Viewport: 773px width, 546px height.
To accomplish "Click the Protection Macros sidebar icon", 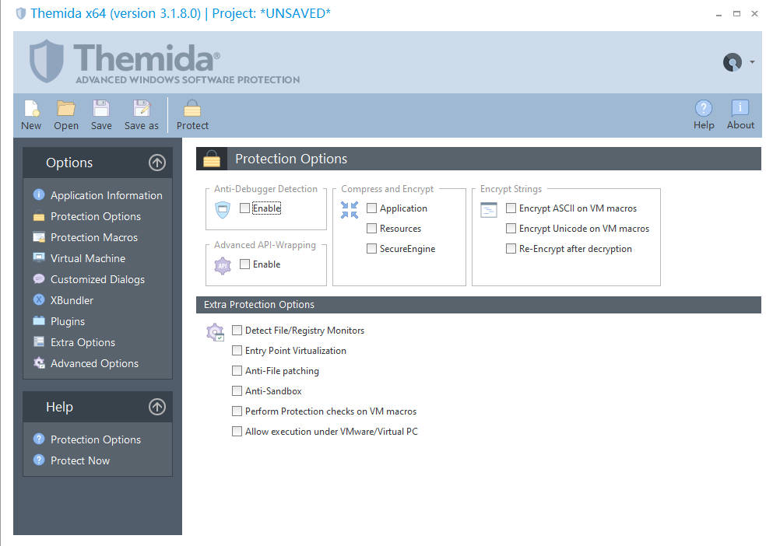I will (x=39, y=237).
